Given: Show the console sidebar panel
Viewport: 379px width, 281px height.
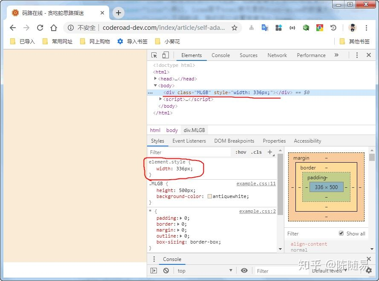Looking at the screenshot, I should pos(154,271).
